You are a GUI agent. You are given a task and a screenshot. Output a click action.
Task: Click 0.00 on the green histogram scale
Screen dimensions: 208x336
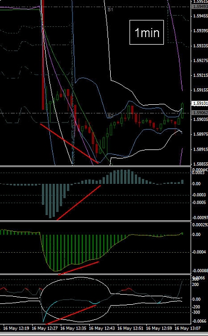coord(196,234)
